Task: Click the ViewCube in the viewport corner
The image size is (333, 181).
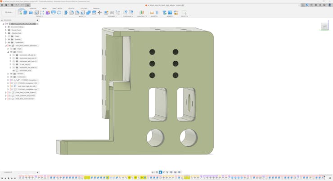Action: tap(325, 27)
